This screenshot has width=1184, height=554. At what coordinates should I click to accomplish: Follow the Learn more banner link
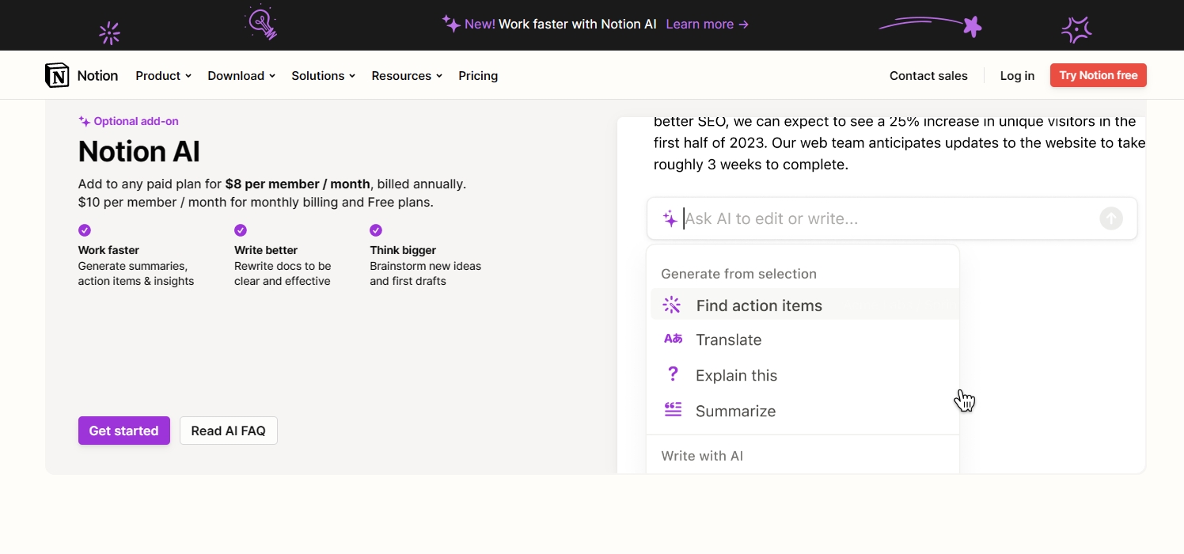tap(707, 25)
